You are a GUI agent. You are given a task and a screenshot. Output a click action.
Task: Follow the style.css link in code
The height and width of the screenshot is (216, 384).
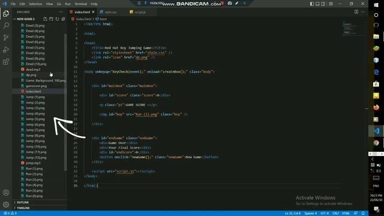tap(156, 52)
